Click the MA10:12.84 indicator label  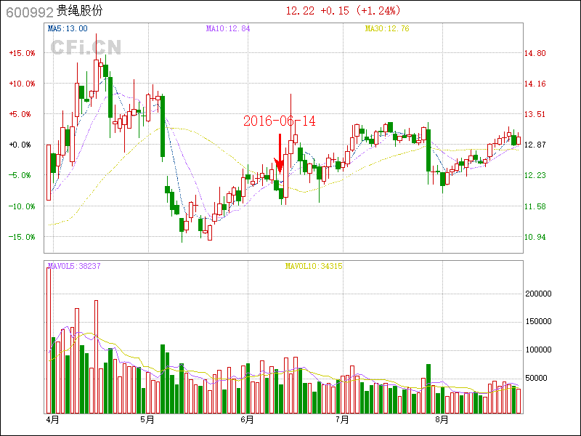click(227, 28)
